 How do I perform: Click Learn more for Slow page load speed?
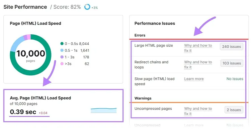[194, 79]
